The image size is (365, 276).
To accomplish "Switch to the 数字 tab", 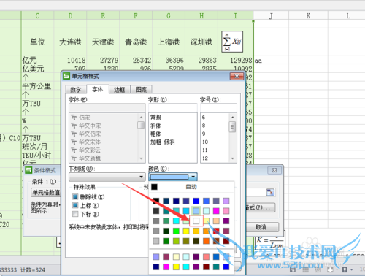I will (76, 90).
